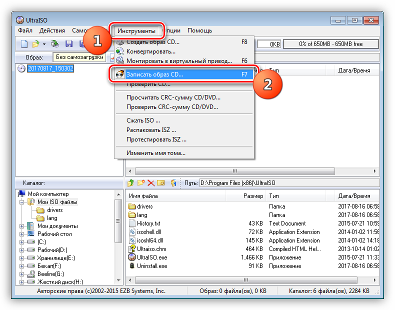395x310 pixels.
Task: Select the UltraISO.exe file name
Action: (152, 257)
